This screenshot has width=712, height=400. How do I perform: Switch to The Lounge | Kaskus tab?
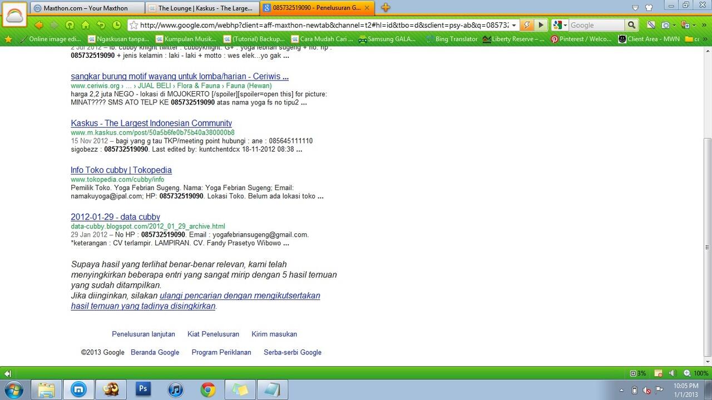coord(202,8)
